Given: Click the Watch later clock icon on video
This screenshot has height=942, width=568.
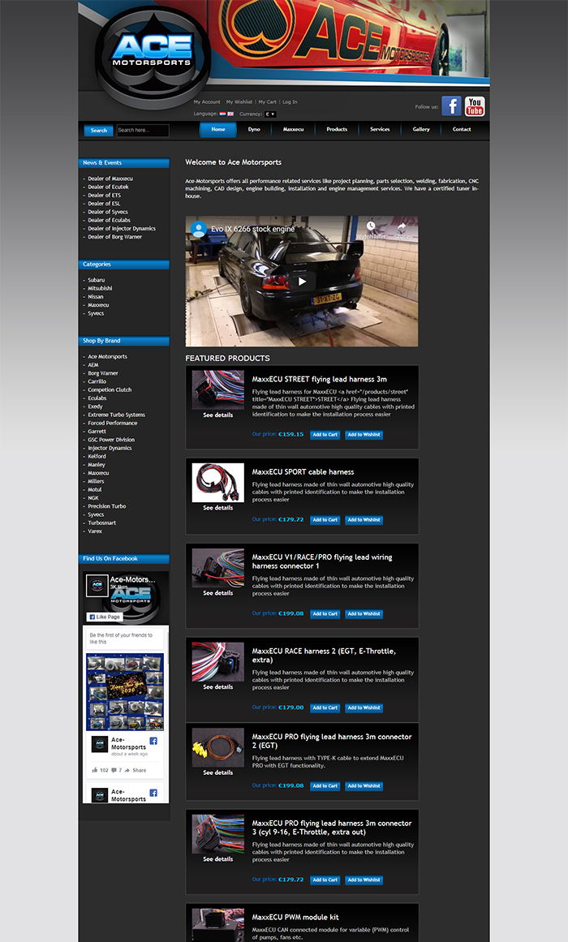Looking at the screenshot, I should pyautogui.click(x=371, y=226).
